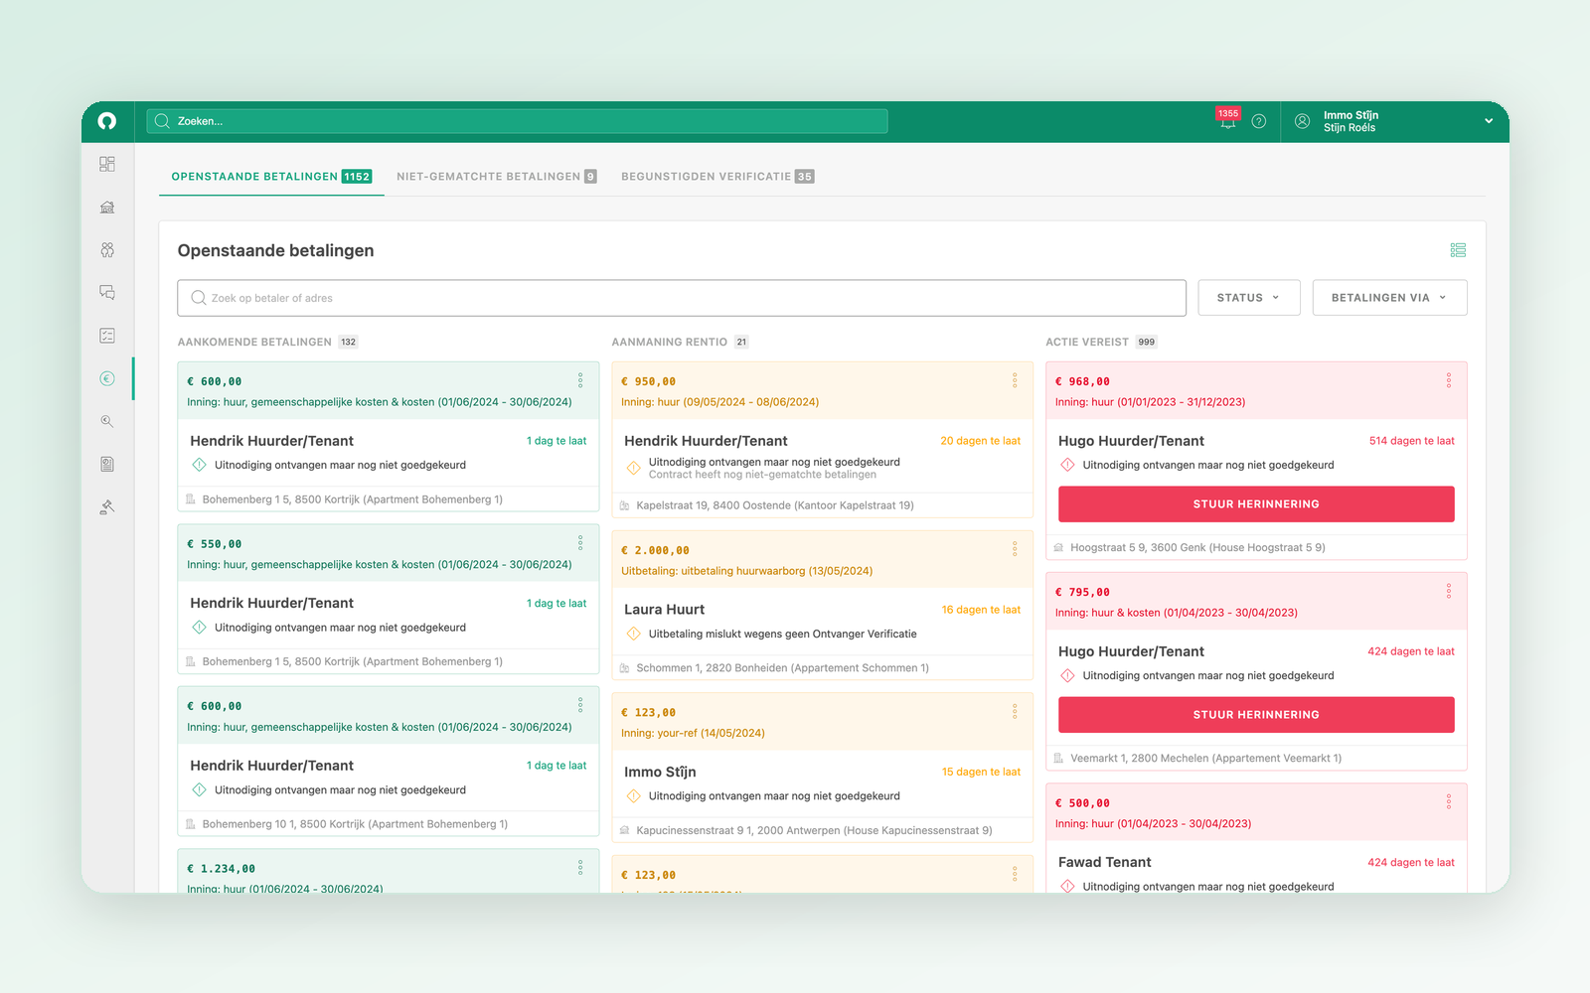Switch to list view icon

(x=1458, y=250)
